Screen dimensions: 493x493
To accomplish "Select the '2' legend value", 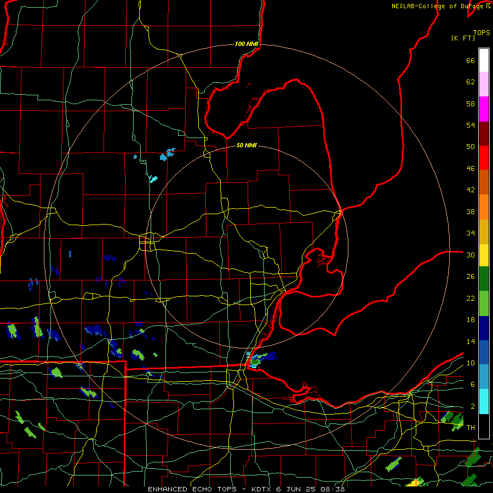I will click(473, 406).
